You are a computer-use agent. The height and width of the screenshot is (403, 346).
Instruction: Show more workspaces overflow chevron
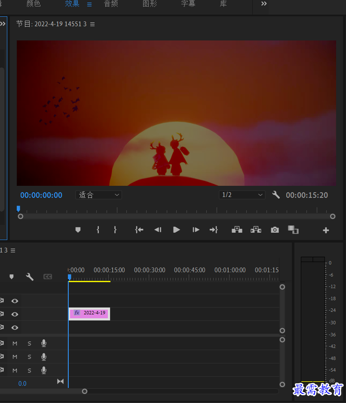[x=264, y=3]
